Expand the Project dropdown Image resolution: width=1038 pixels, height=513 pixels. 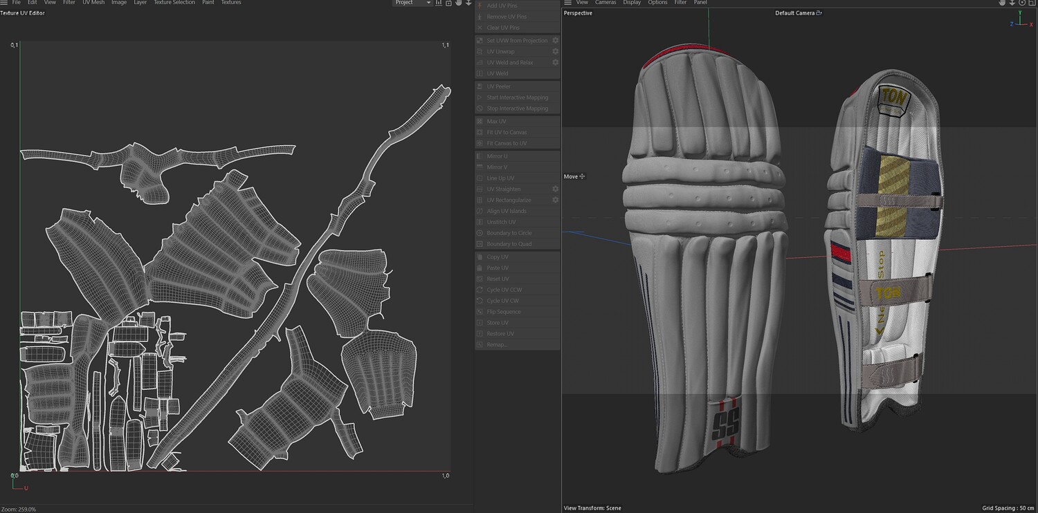[x=412, y=3]
